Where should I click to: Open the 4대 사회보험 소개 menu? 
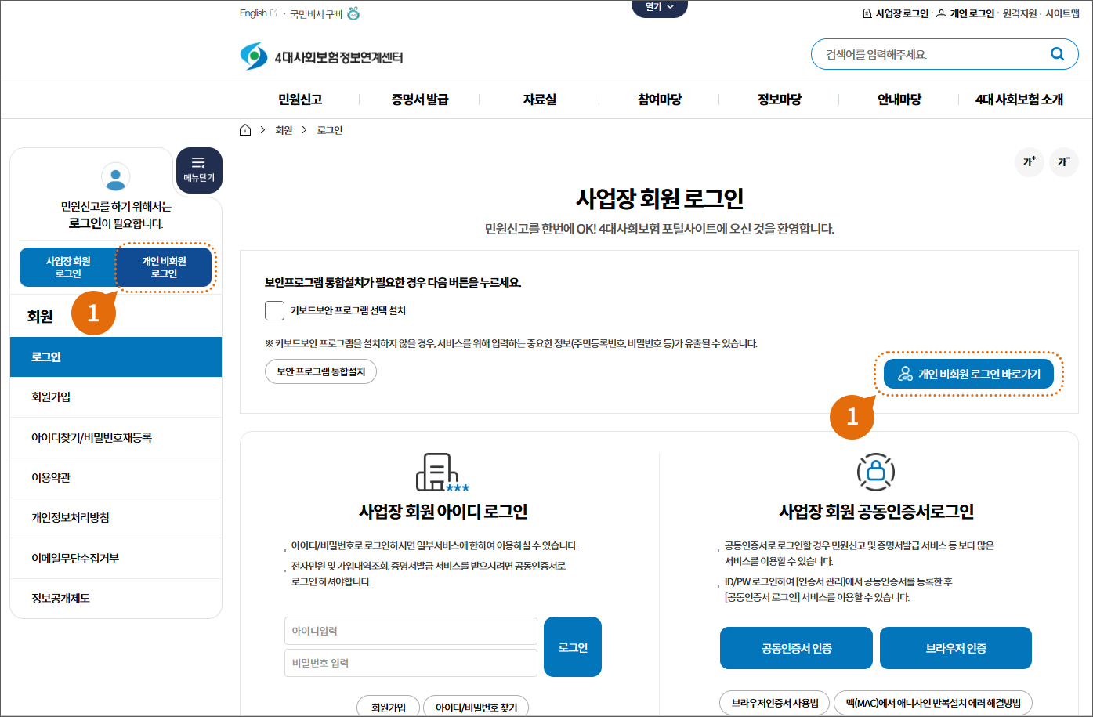[x=1019, y=100]
